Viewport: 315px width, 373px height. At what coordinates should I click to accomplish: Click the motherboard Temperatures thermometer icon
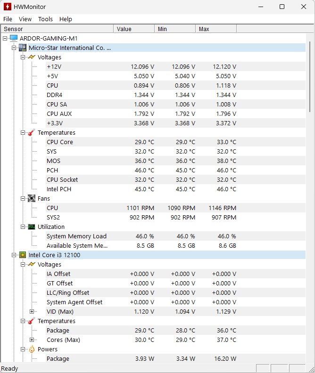[32, 132]
